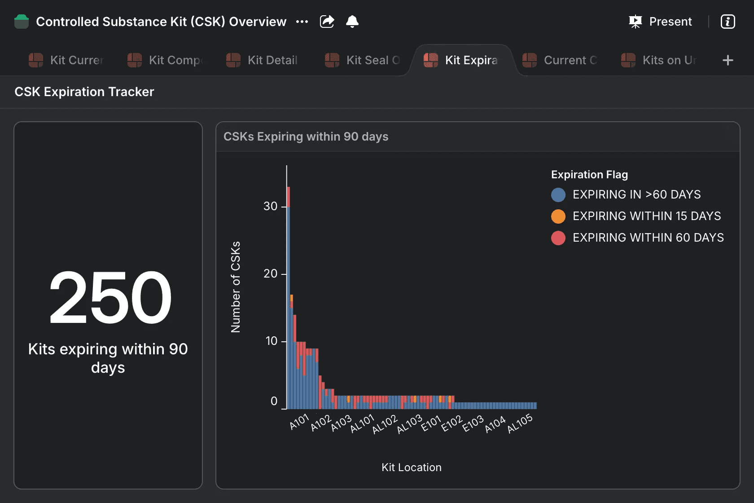
Task: Click the Present mode screen icon
Action: click(635, 22)
